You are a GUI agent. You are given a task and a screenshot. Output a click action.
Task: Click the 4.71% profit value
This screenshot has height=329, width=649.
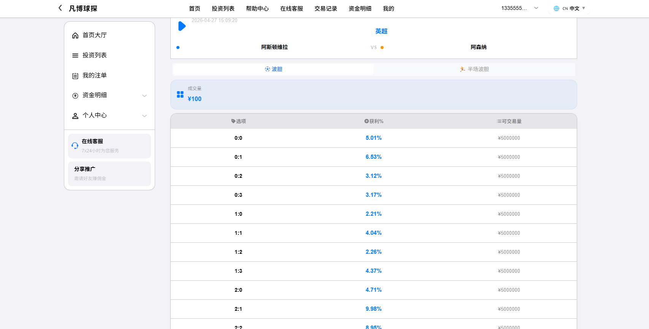click(x=374, y=290)
